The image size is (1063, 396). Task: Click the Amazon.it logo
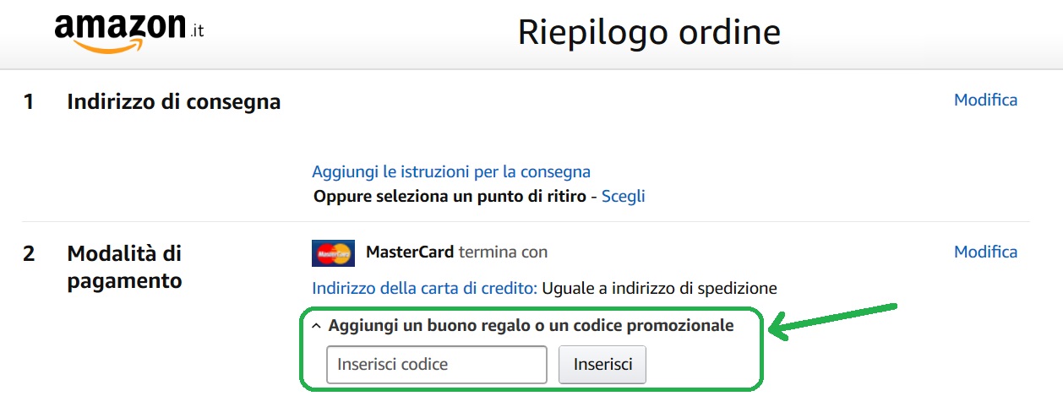[128, 32]
